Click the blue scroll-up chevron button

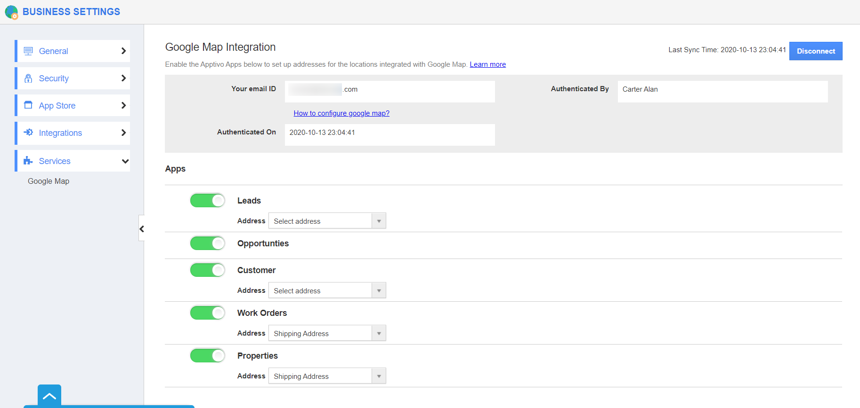point(49,395)
